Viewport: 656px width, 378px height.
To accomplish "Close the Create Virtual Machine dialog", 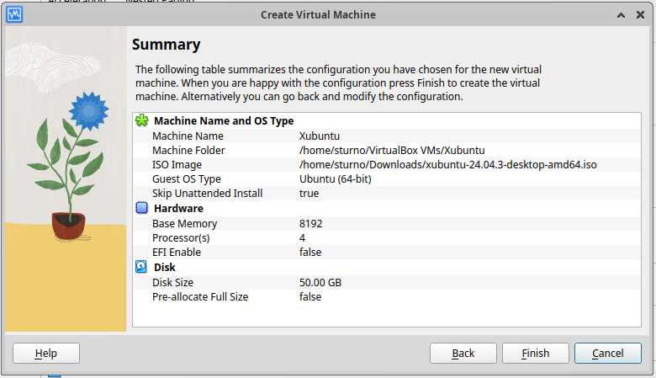I will pos(640,15).
